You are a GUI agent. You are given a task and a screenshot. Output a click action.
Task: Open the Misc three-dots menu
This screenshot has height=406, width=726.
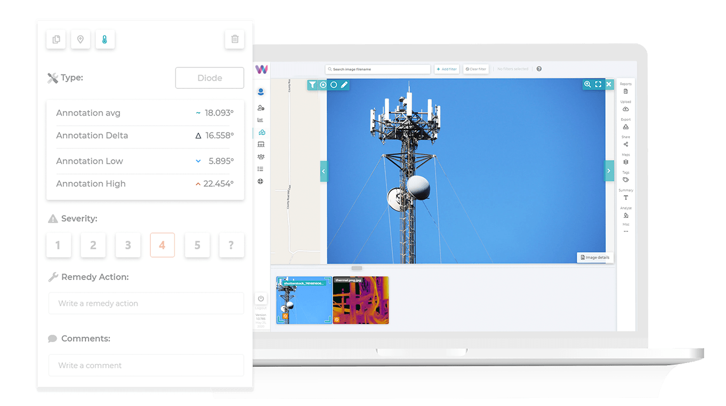point(626,229)
